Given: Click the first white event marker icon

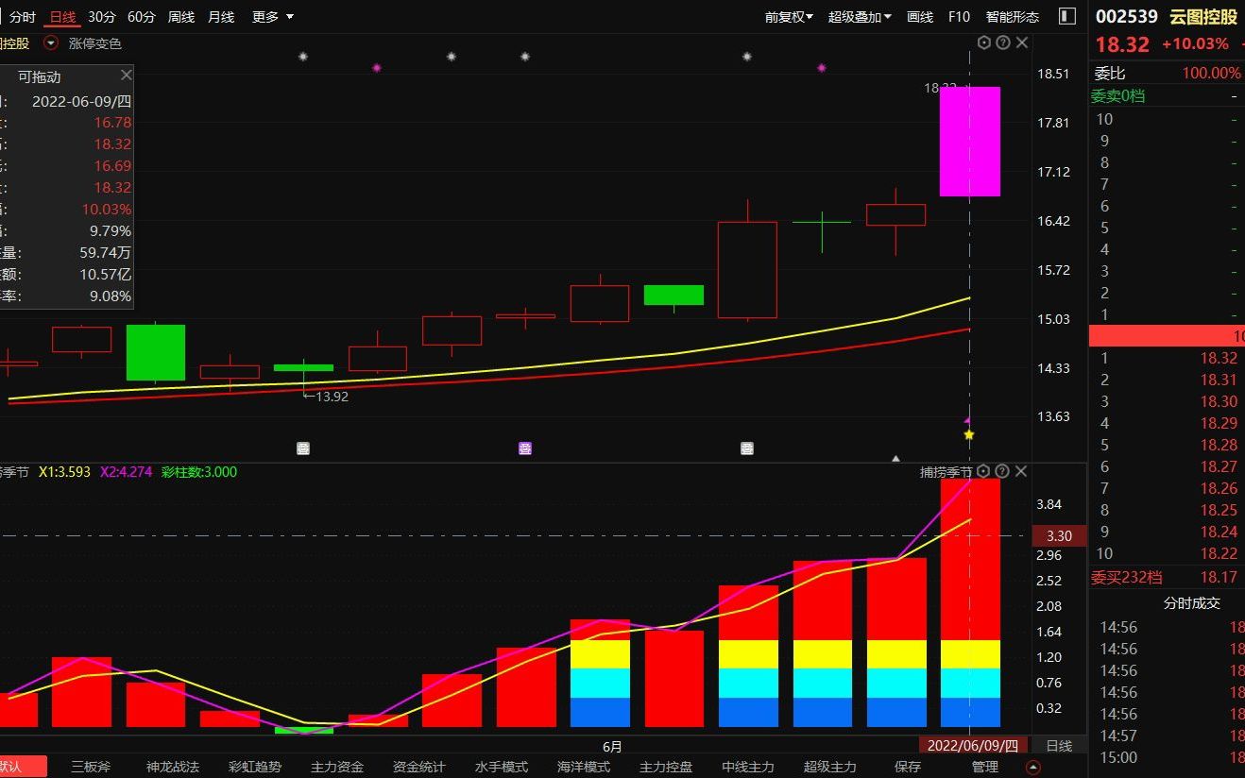Looking at the screenshot, I should (x=303, y=448).
